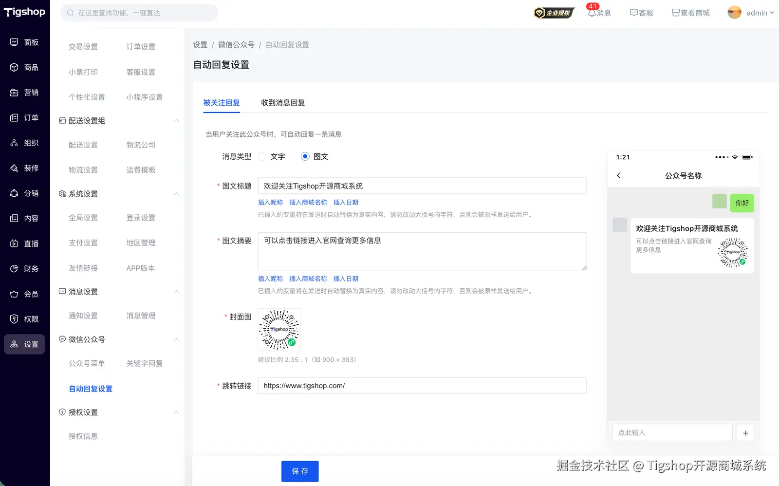Image resolution: width=779 pixels, height=486 pixels.
Task: Open 通知设置 menu item
Action: pos(83,316)
